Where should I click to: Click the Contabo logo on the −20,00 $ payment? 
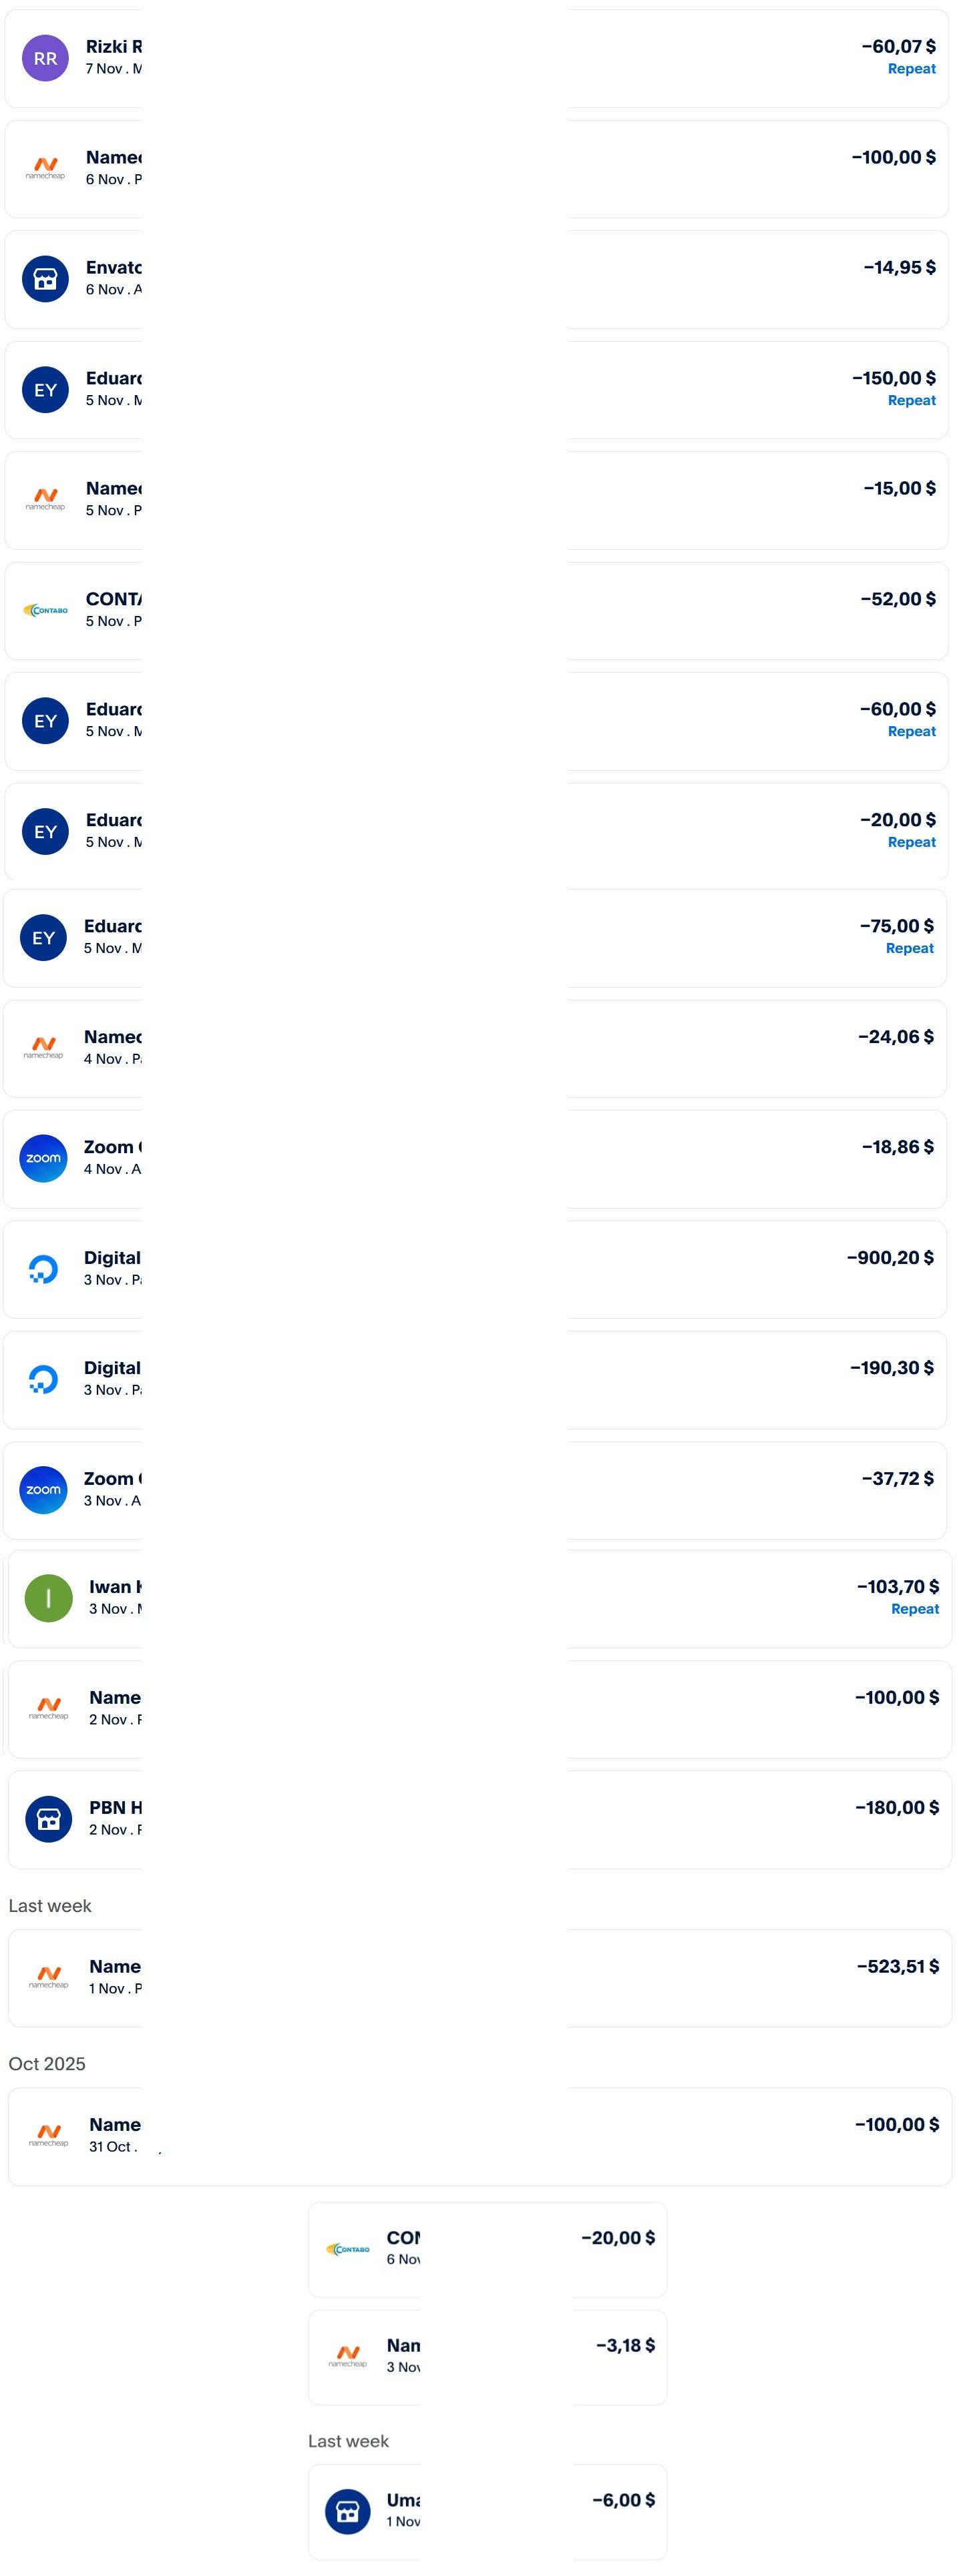tap(347, 2249)
